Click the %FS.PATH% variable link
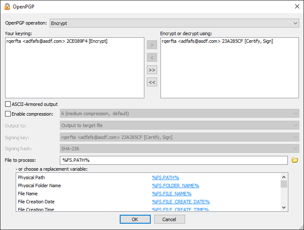304x230 pixels. [x=166, y=177]
